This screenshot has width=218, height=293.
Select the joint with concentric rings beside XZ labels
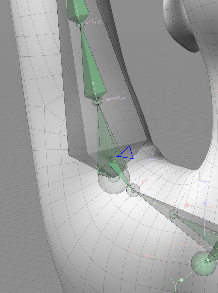[97, 102]
